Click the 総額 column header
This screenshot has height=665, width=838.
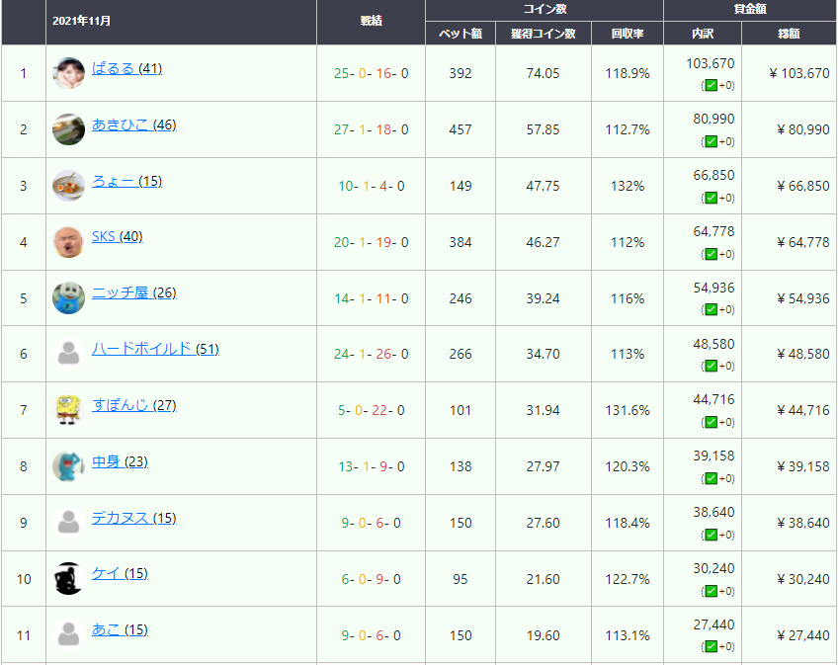789,34
